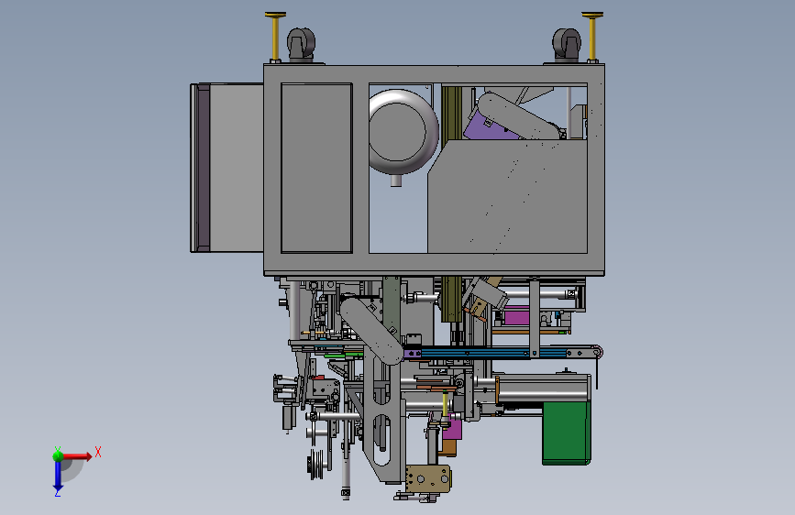Select the purple component inside the upper frame

486,126
